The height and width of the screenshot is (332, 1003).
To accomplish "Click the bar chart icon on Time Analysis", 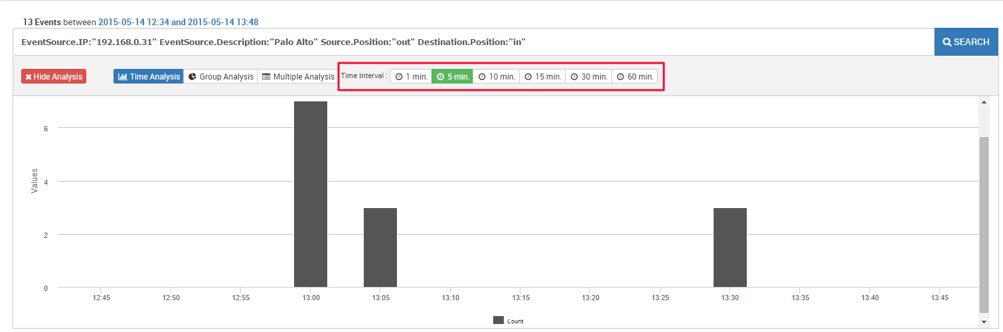I will [123, 77].
